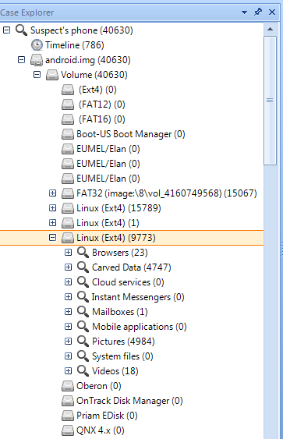283x439 pixels.
Task: Click the Linux (Ext4) (9773) drive icon
Action: (68, 238)
